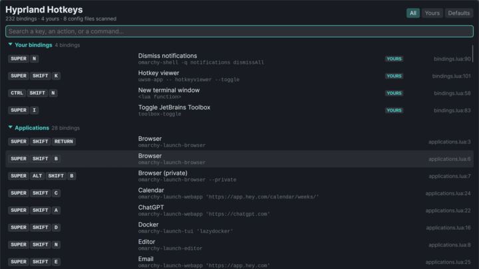The height and width of the screenshot is (269, 479).
Task: Select the Toggle JetBrains Toolbox binding
Action: point(239,110)
